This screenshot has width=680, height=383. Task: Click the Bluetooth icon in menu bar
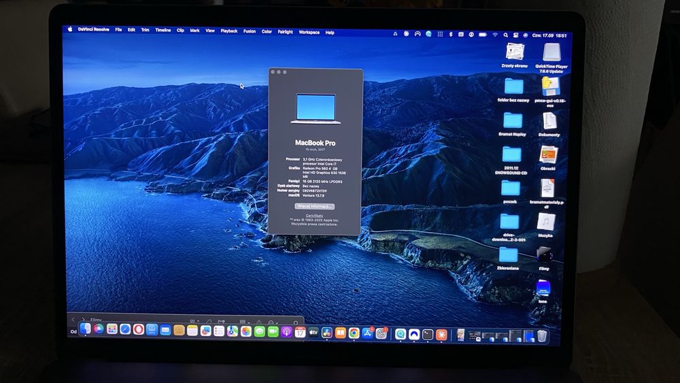pos(451,34)
